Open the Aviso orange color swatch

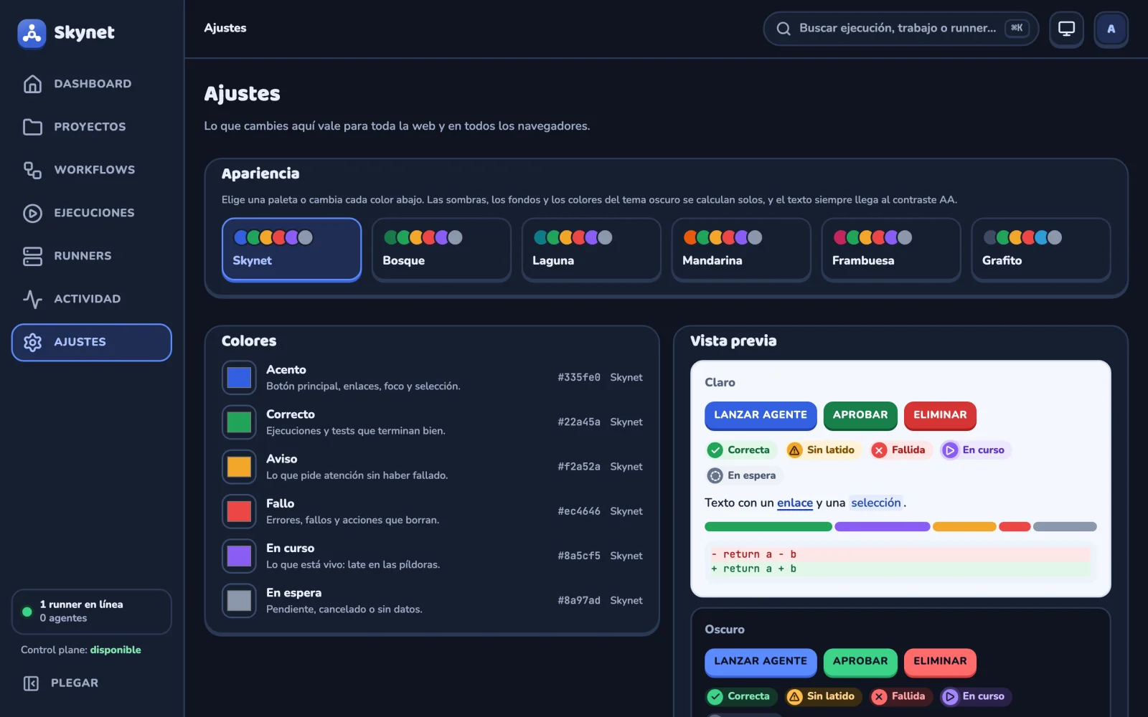point(239,467)
